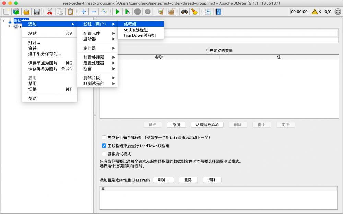Enable 独立运行每个线程组 checkbox
This screenshot has width=343, height=214.
click(x=104, y=137)
